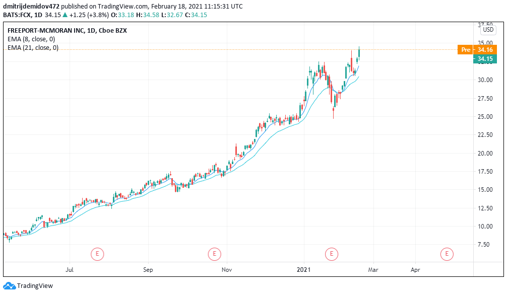
Task: Click the 17.50 price axis label
Action: 485,172
